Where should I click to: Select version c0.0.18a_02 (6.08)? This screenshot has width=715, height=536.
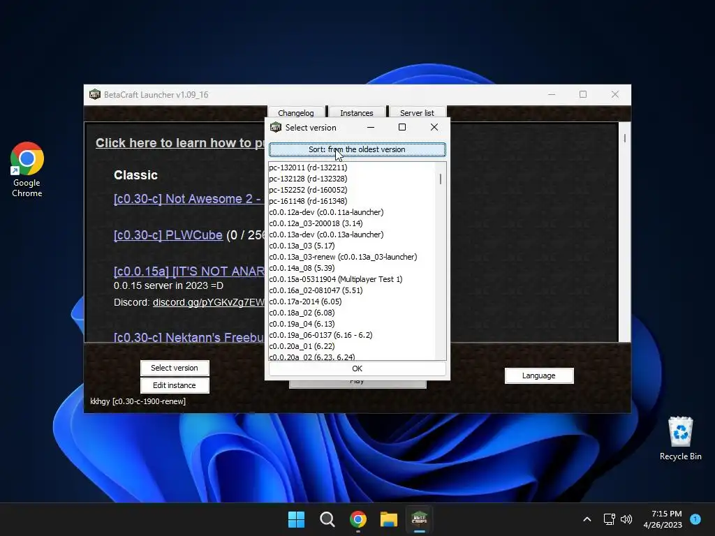coord(352,313)
